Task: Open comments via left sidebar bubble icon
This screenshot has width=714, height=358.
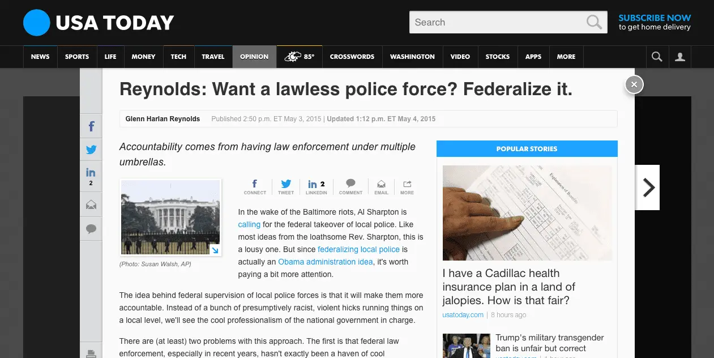Action: [x=91, y=229]
